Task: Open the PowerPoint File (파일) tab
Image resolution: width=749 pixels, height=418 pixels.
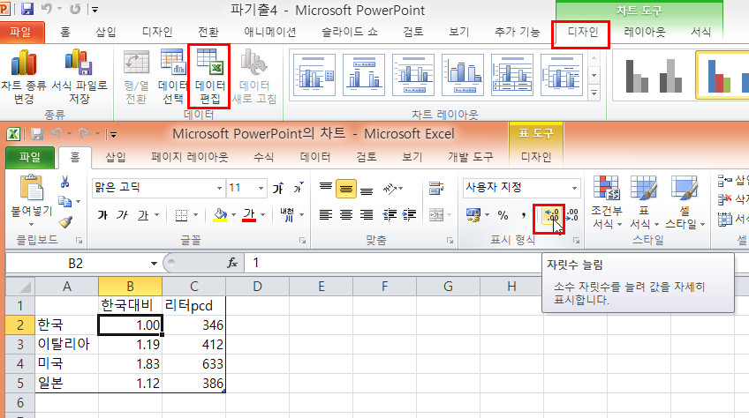Action: 22,32
